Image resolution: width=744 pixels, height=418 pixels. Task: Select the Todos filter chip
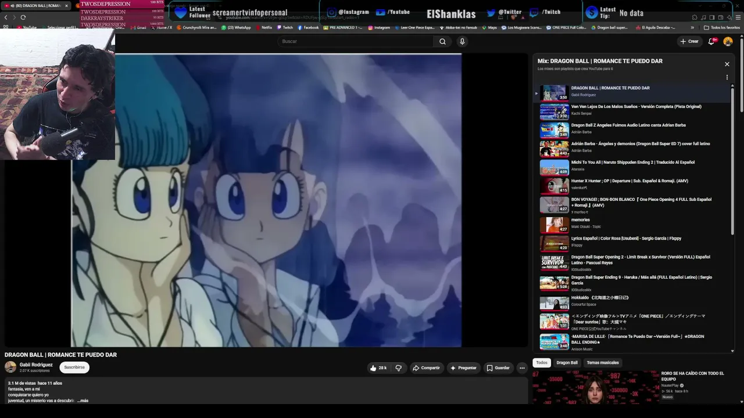click(542, 362)
